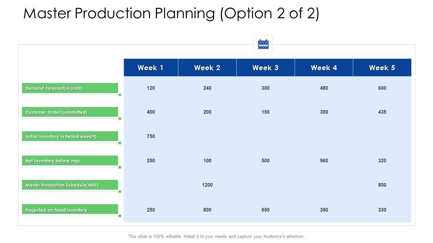Select the 800 MPS value in Week 5
The image size is (433, 243).
pyautogui.click(x=382, y=185)
